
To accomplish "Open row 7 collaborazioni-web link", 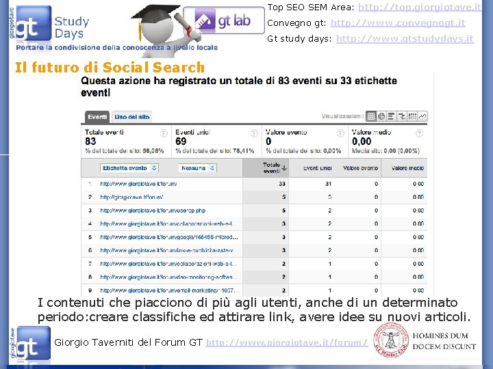I will (x=168, y=264).
